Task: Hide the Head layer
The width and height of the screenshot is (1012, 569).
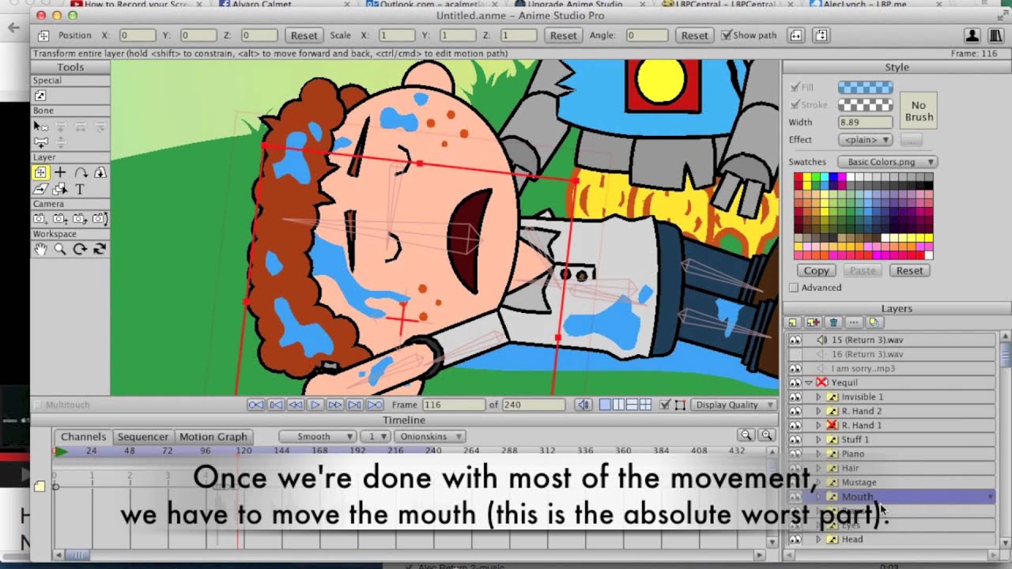Action: click(795, 539)
